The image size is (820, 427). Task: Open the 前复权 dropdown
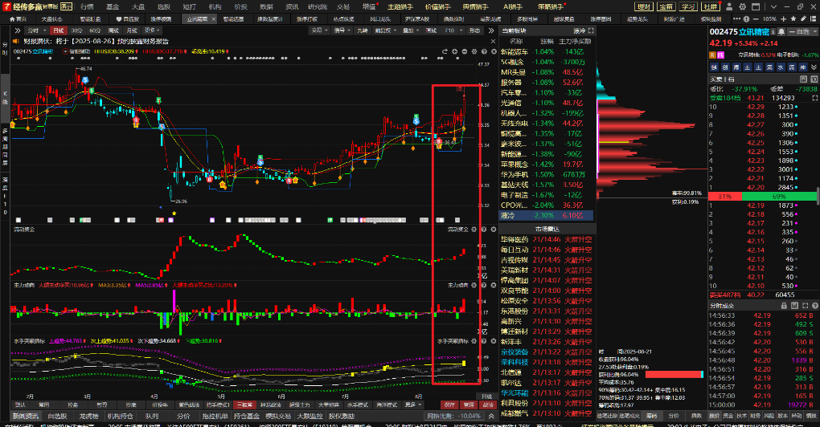(385, 31)
